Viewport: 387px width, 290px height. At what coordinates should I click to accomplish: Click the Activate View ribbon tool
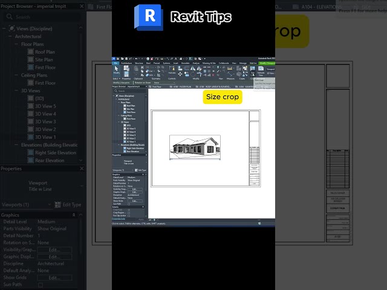(261, 71)
